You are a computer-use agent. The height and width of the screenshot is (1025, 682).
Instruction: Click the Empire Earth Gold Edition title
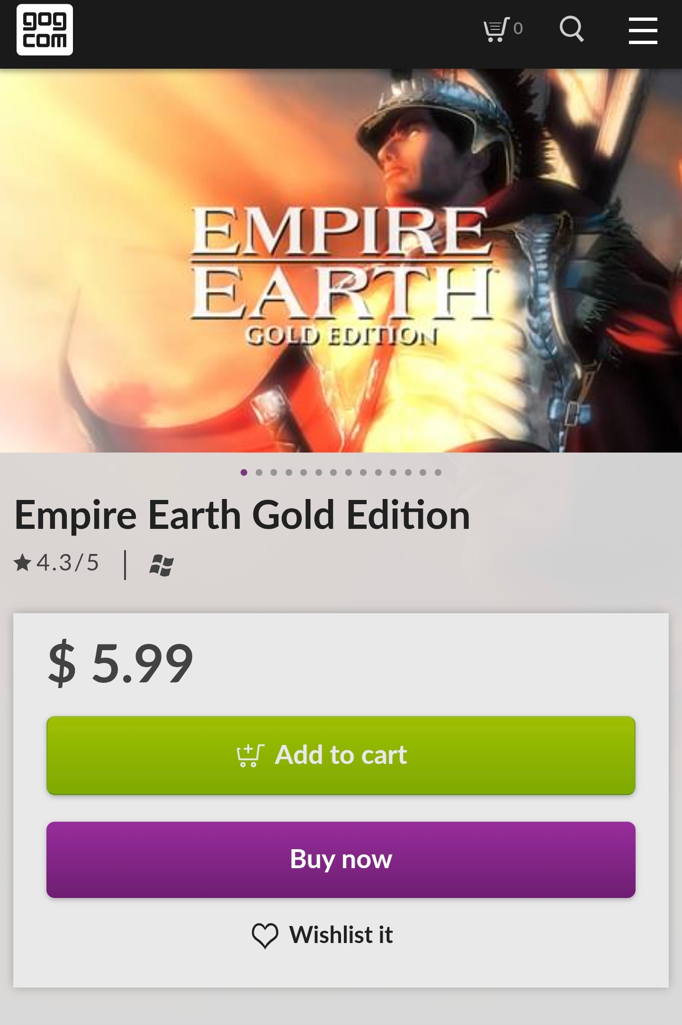(x=242, y=516)
